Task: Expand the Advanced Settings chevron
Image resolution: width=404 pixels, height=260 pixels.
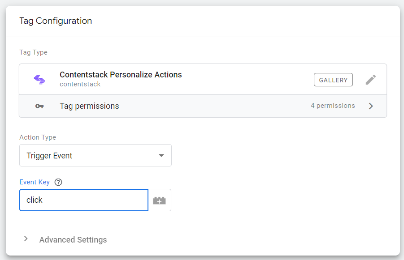Action: click(x=26, y=239)
